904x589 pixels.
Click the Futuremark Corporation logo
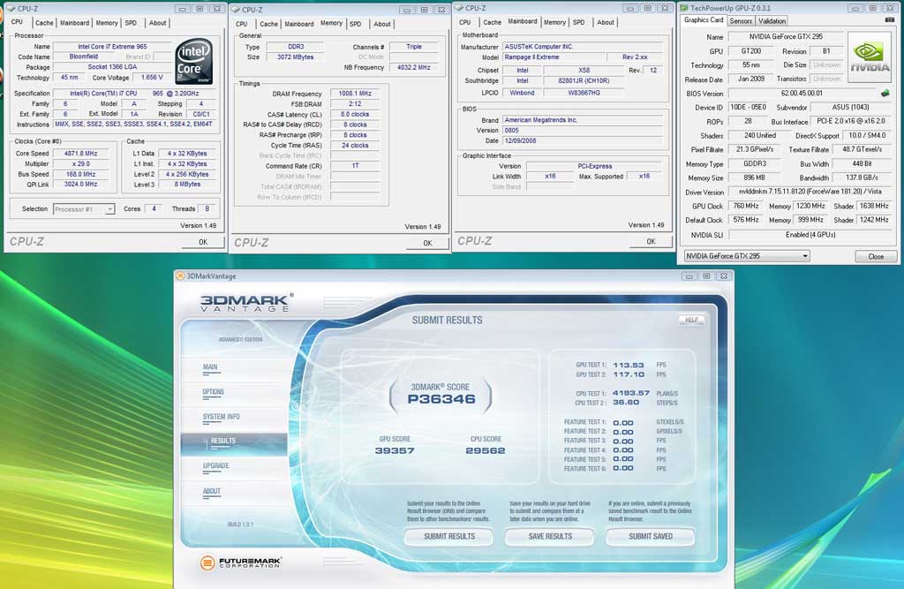coord(240,562)
